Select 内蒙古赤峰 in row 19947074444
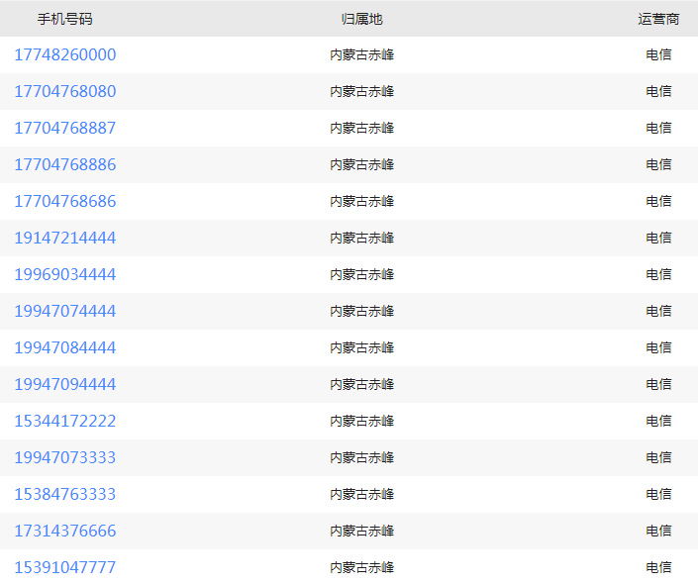The height and width of the screenshot is (583, 698). point(362,311)
